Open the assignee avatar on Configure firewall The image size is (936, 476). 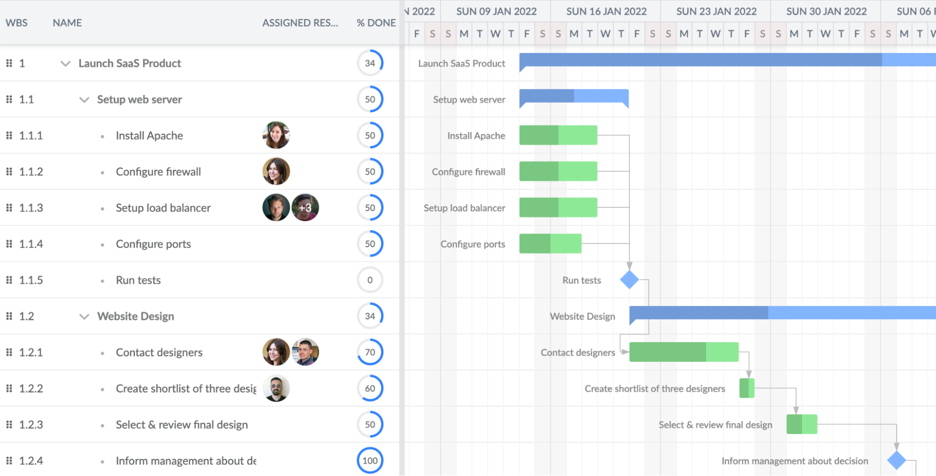click(276, 171)
